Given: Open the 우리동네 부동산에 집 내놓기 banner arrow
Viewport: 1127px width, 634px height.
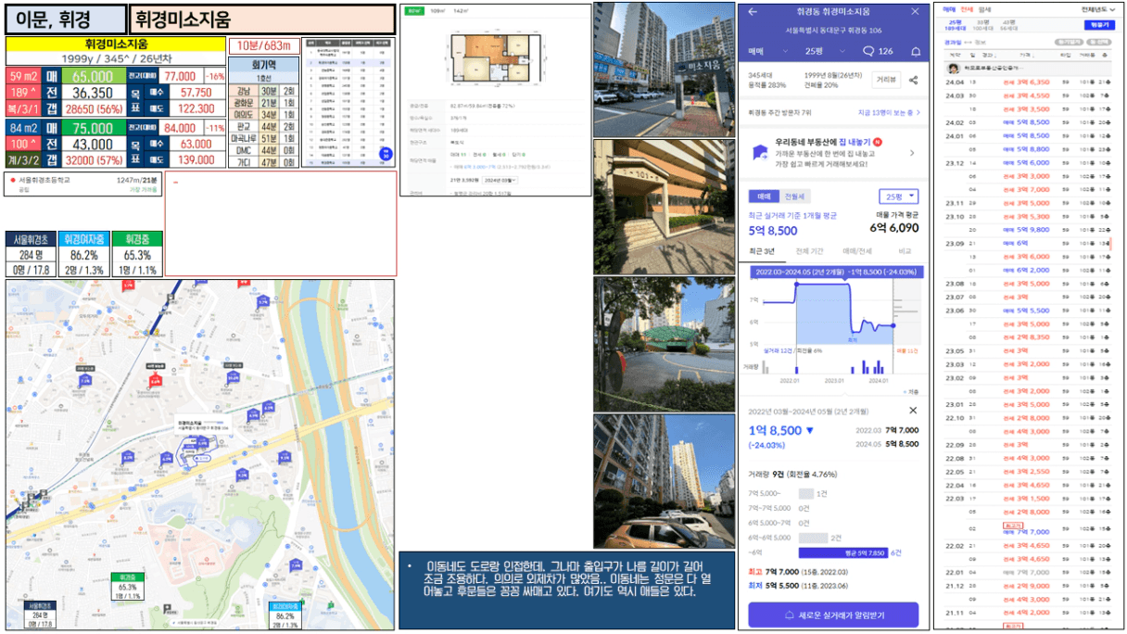Looking at the screenshot, I should pos(911,153).
